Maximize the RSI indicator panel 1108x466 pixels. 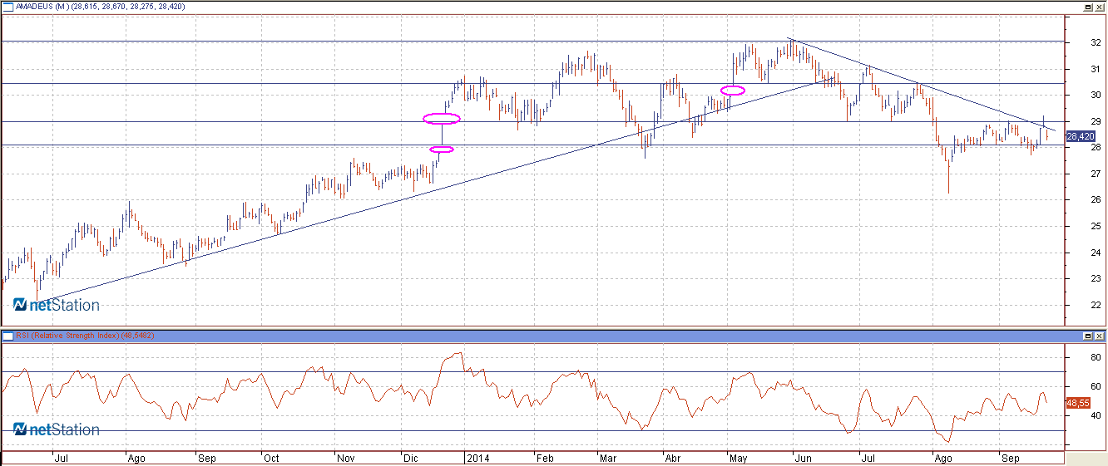tap(1088, 336)
